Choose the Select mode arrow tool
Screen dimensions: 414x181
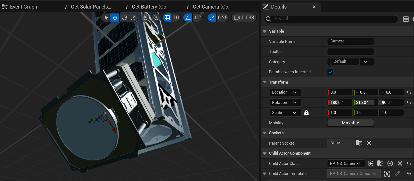(x=106, y=18)
